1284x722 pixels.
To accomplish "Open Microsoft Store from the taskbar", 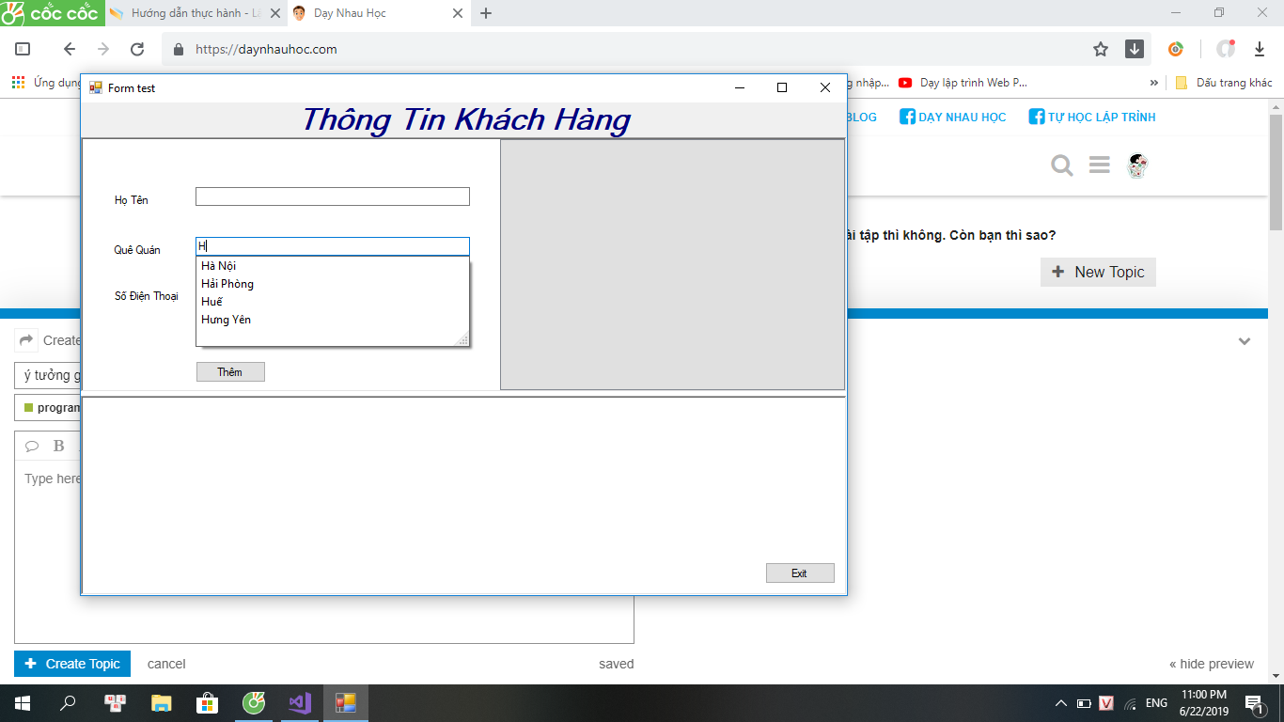I will click(x=207, y=702).
